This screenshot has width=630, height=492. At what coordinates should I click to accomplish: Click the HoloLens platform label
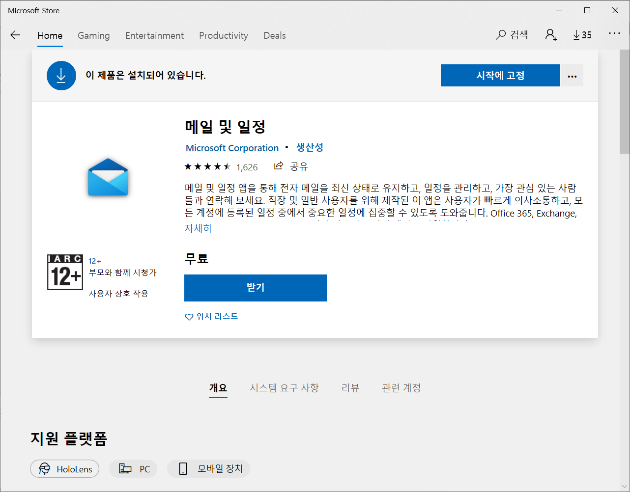tap(75, 469)
